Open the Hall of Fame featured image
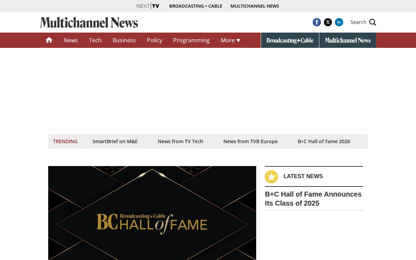This screenshot has width=416, height=260. 152,213
